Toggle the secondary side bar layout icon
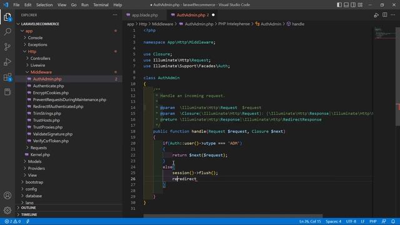 point(353,5)
